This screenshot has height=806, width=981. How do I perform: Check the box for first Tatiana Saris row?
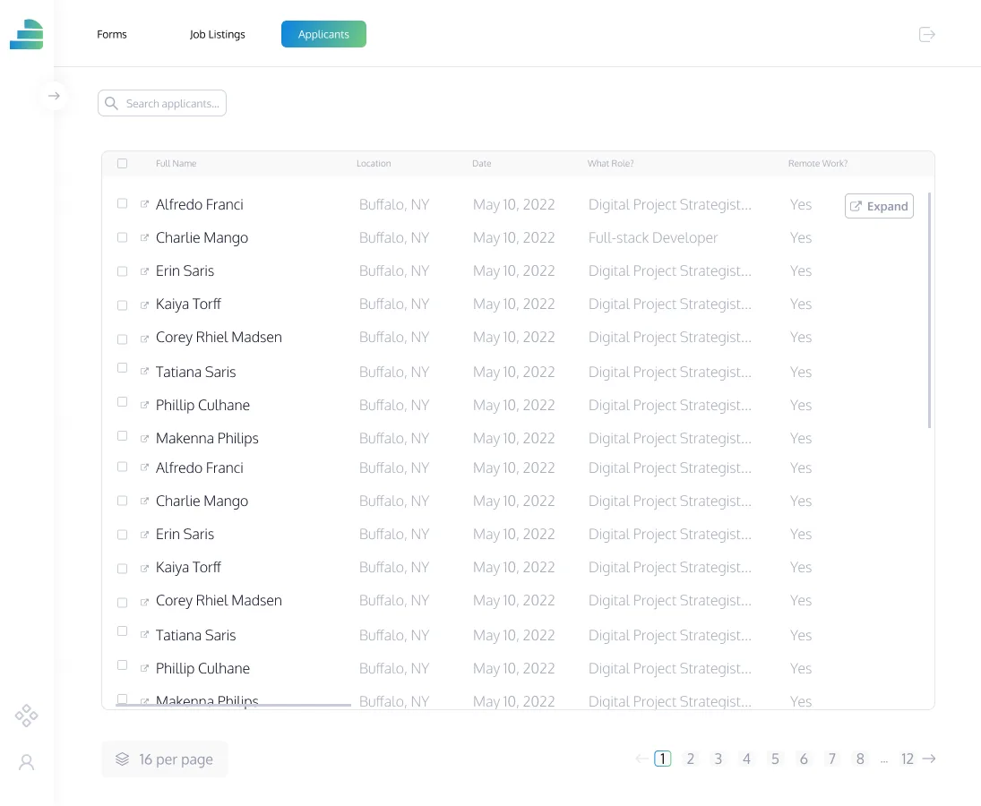click(x=122, y=368)
